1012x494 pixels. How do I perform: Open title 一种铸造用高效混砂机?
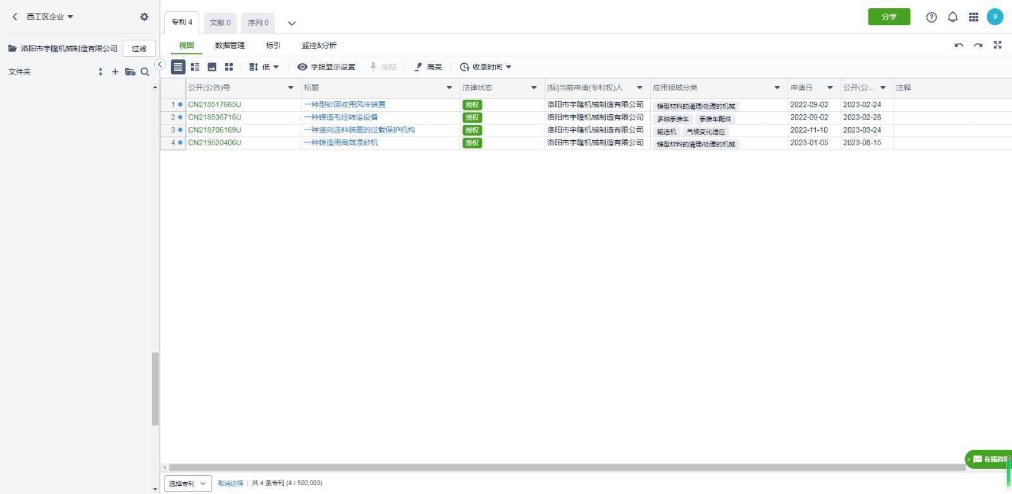(341, 143)
